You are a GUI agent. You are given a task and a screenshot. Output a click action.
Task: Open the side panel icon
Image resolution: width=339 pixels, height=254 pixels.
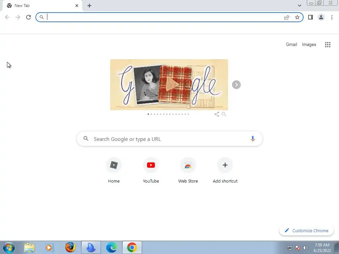tap(311, 17)
